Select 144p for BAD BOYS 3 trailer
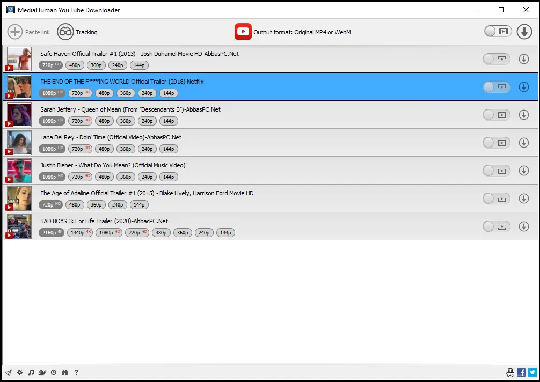 tap(225, 233)
